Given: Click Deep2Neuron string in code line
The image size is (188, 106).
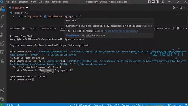Looking at the screenshot, I should [54, 16].
